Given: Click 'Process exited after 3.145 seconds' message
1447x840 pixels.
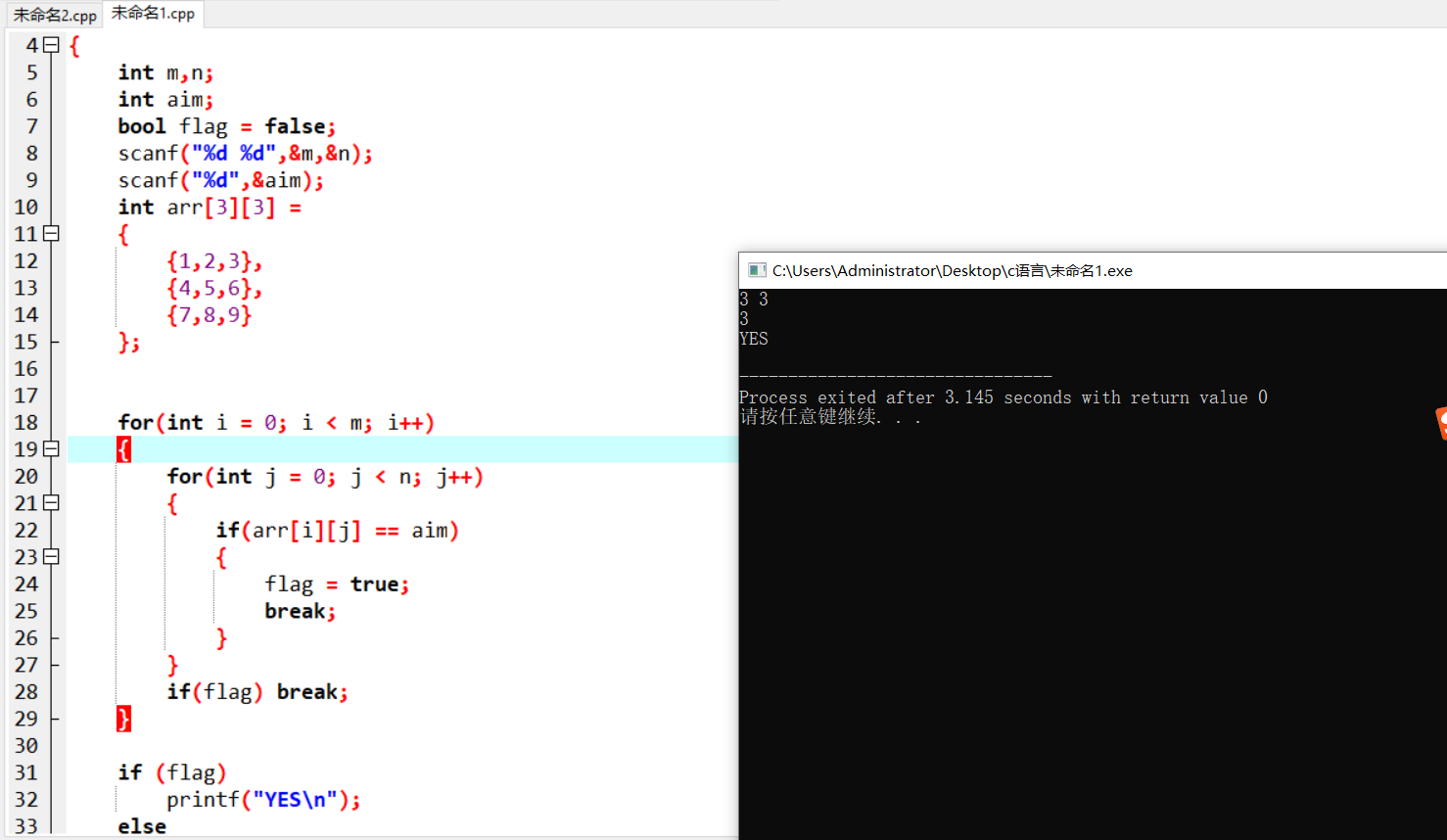Looking at the screenshot, I should pyautogui.click(x=1004, y=397).
